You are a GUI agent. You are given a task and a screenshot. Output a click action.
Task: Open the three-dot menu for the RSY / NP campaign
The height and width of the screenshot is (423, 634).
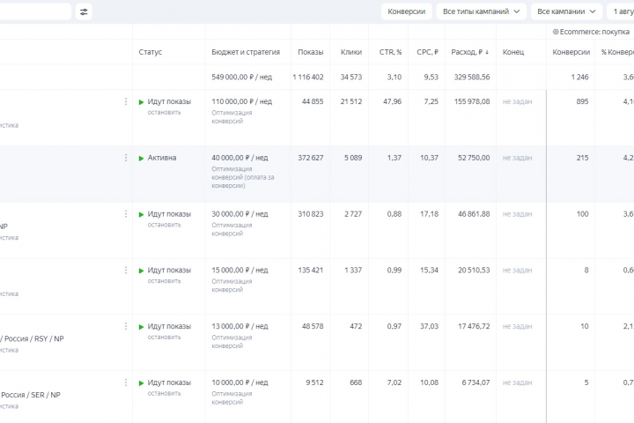(126, 326)
